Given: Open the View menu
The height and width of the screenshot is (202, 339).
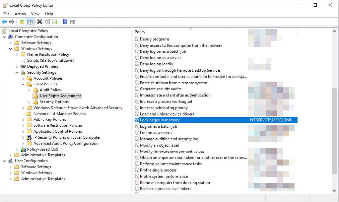Looking at the screenshot, I should (x=35, y=14).
